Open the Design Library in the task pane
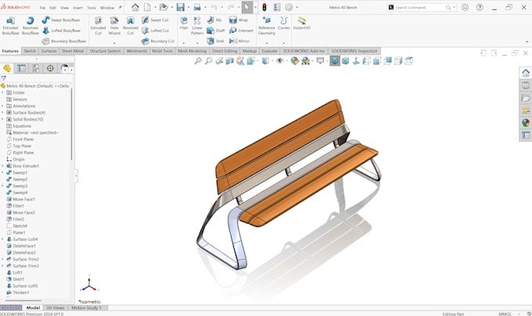The image size is (532, 316). tap(526, 85)
